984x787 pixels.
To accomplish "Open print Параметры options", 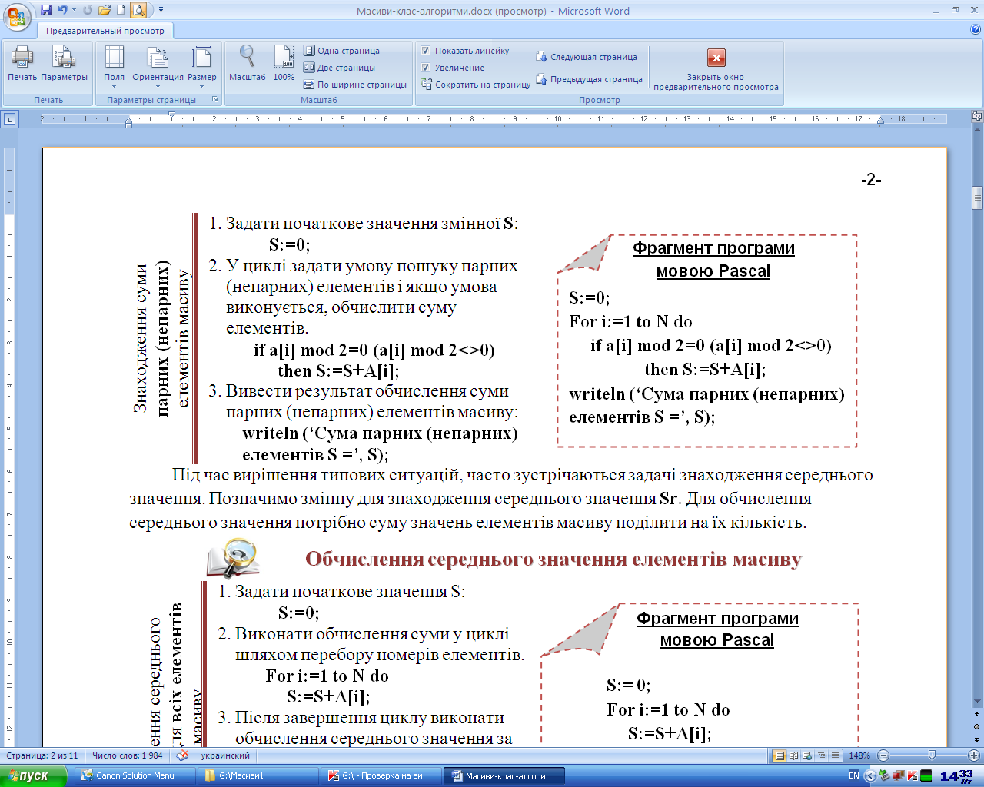I will point(64,64).
